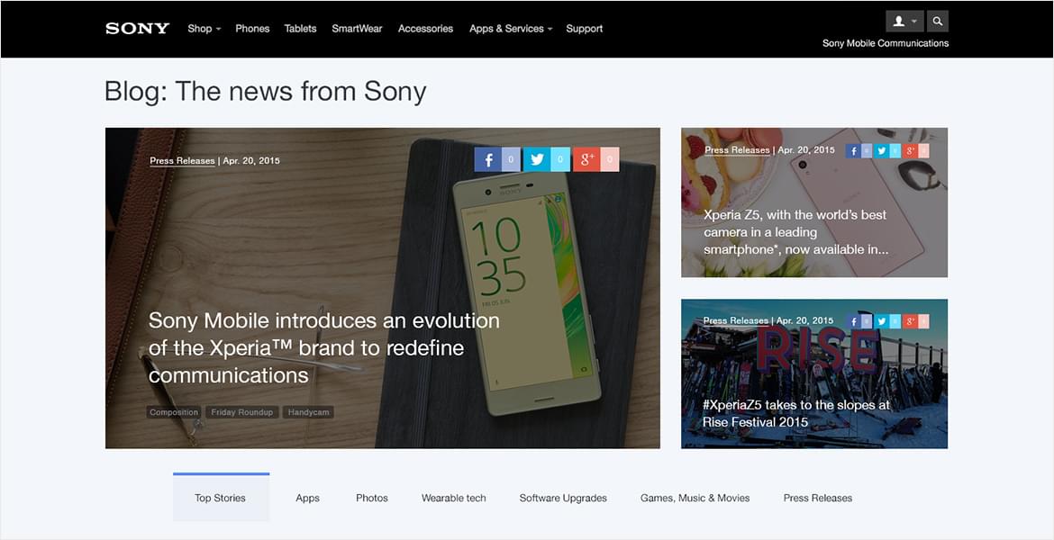Open the #XperiaZ5 Rise Festival 2015 headline
Viewport: 1054px width, 540px height.
tap(796, 413)
